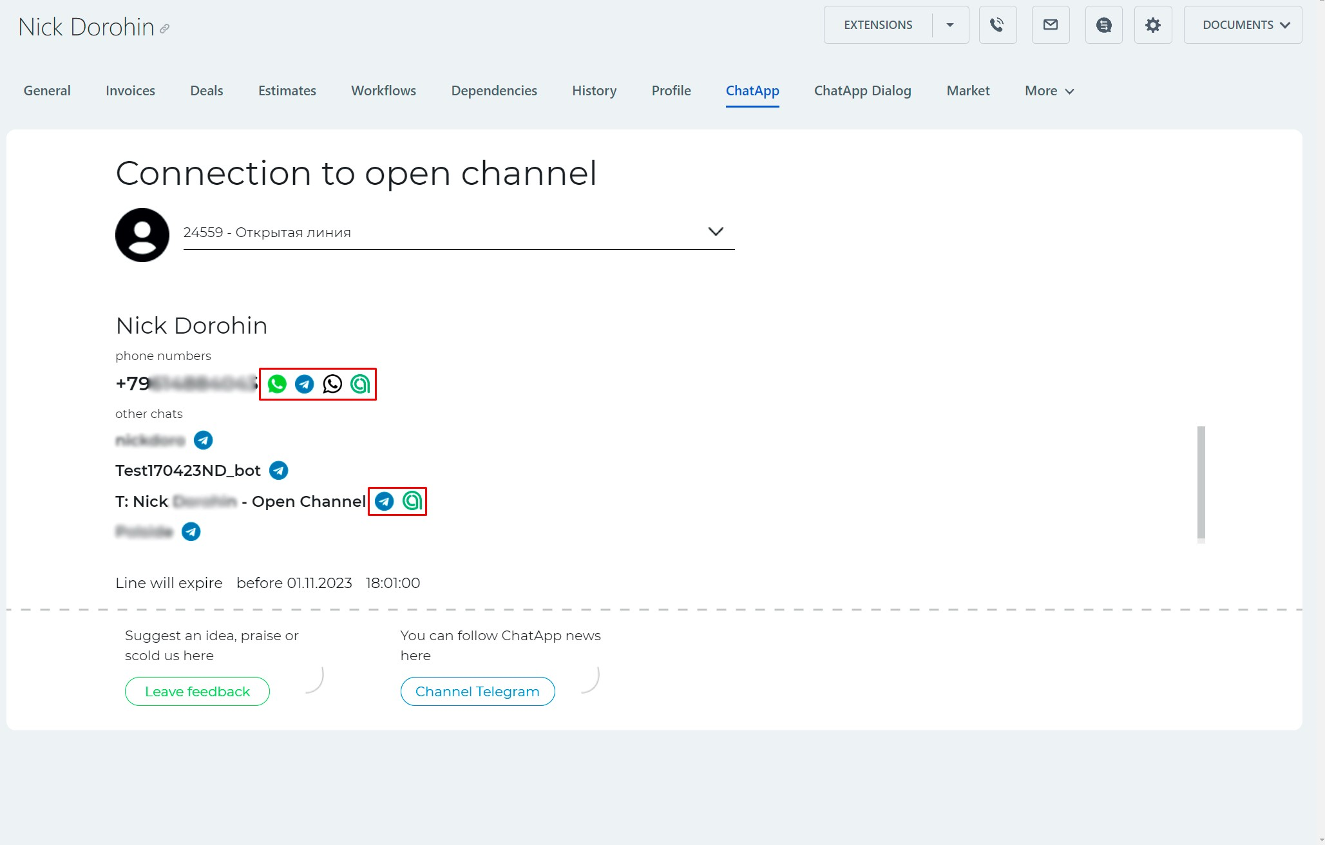
Task: Open settings gear icon in toolbar
Action: pos(1152,25)
